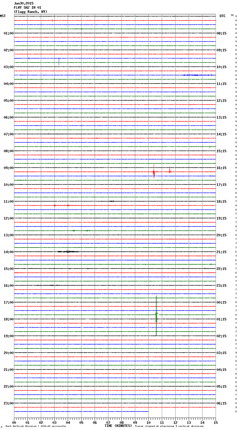
Task: Select the 17:00 MST row label
Action: 9,302
